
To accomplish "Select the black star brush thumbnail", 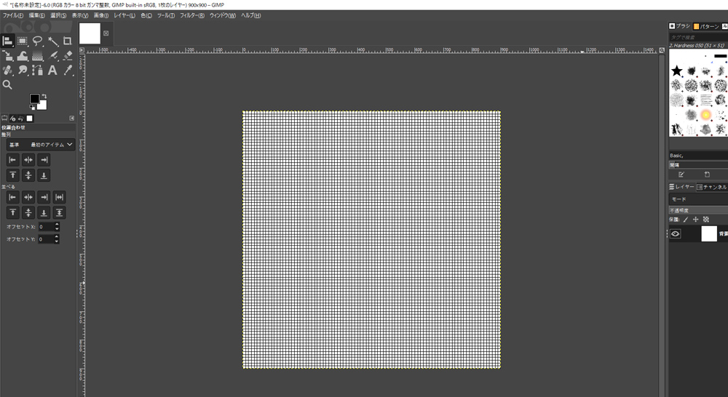I will coord(676,71).
